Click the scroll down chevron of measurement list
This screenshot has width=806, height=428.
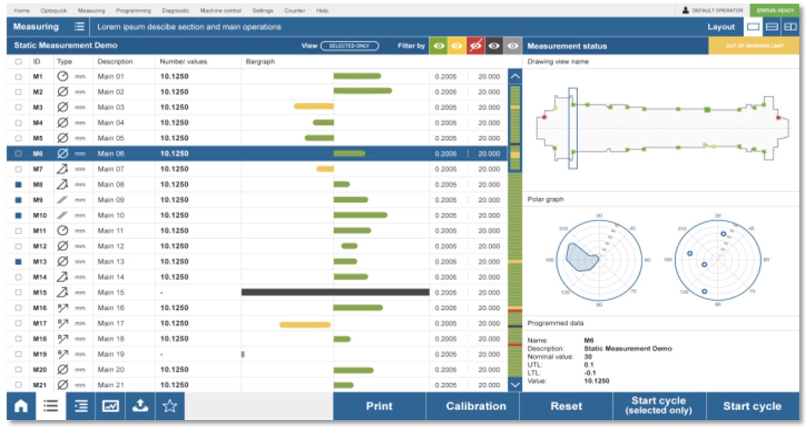(515, 385)
